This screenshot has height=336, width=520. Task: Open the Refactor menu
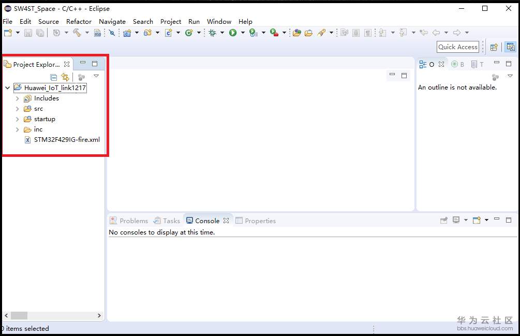pyautogui.click(x=79, y=22)
